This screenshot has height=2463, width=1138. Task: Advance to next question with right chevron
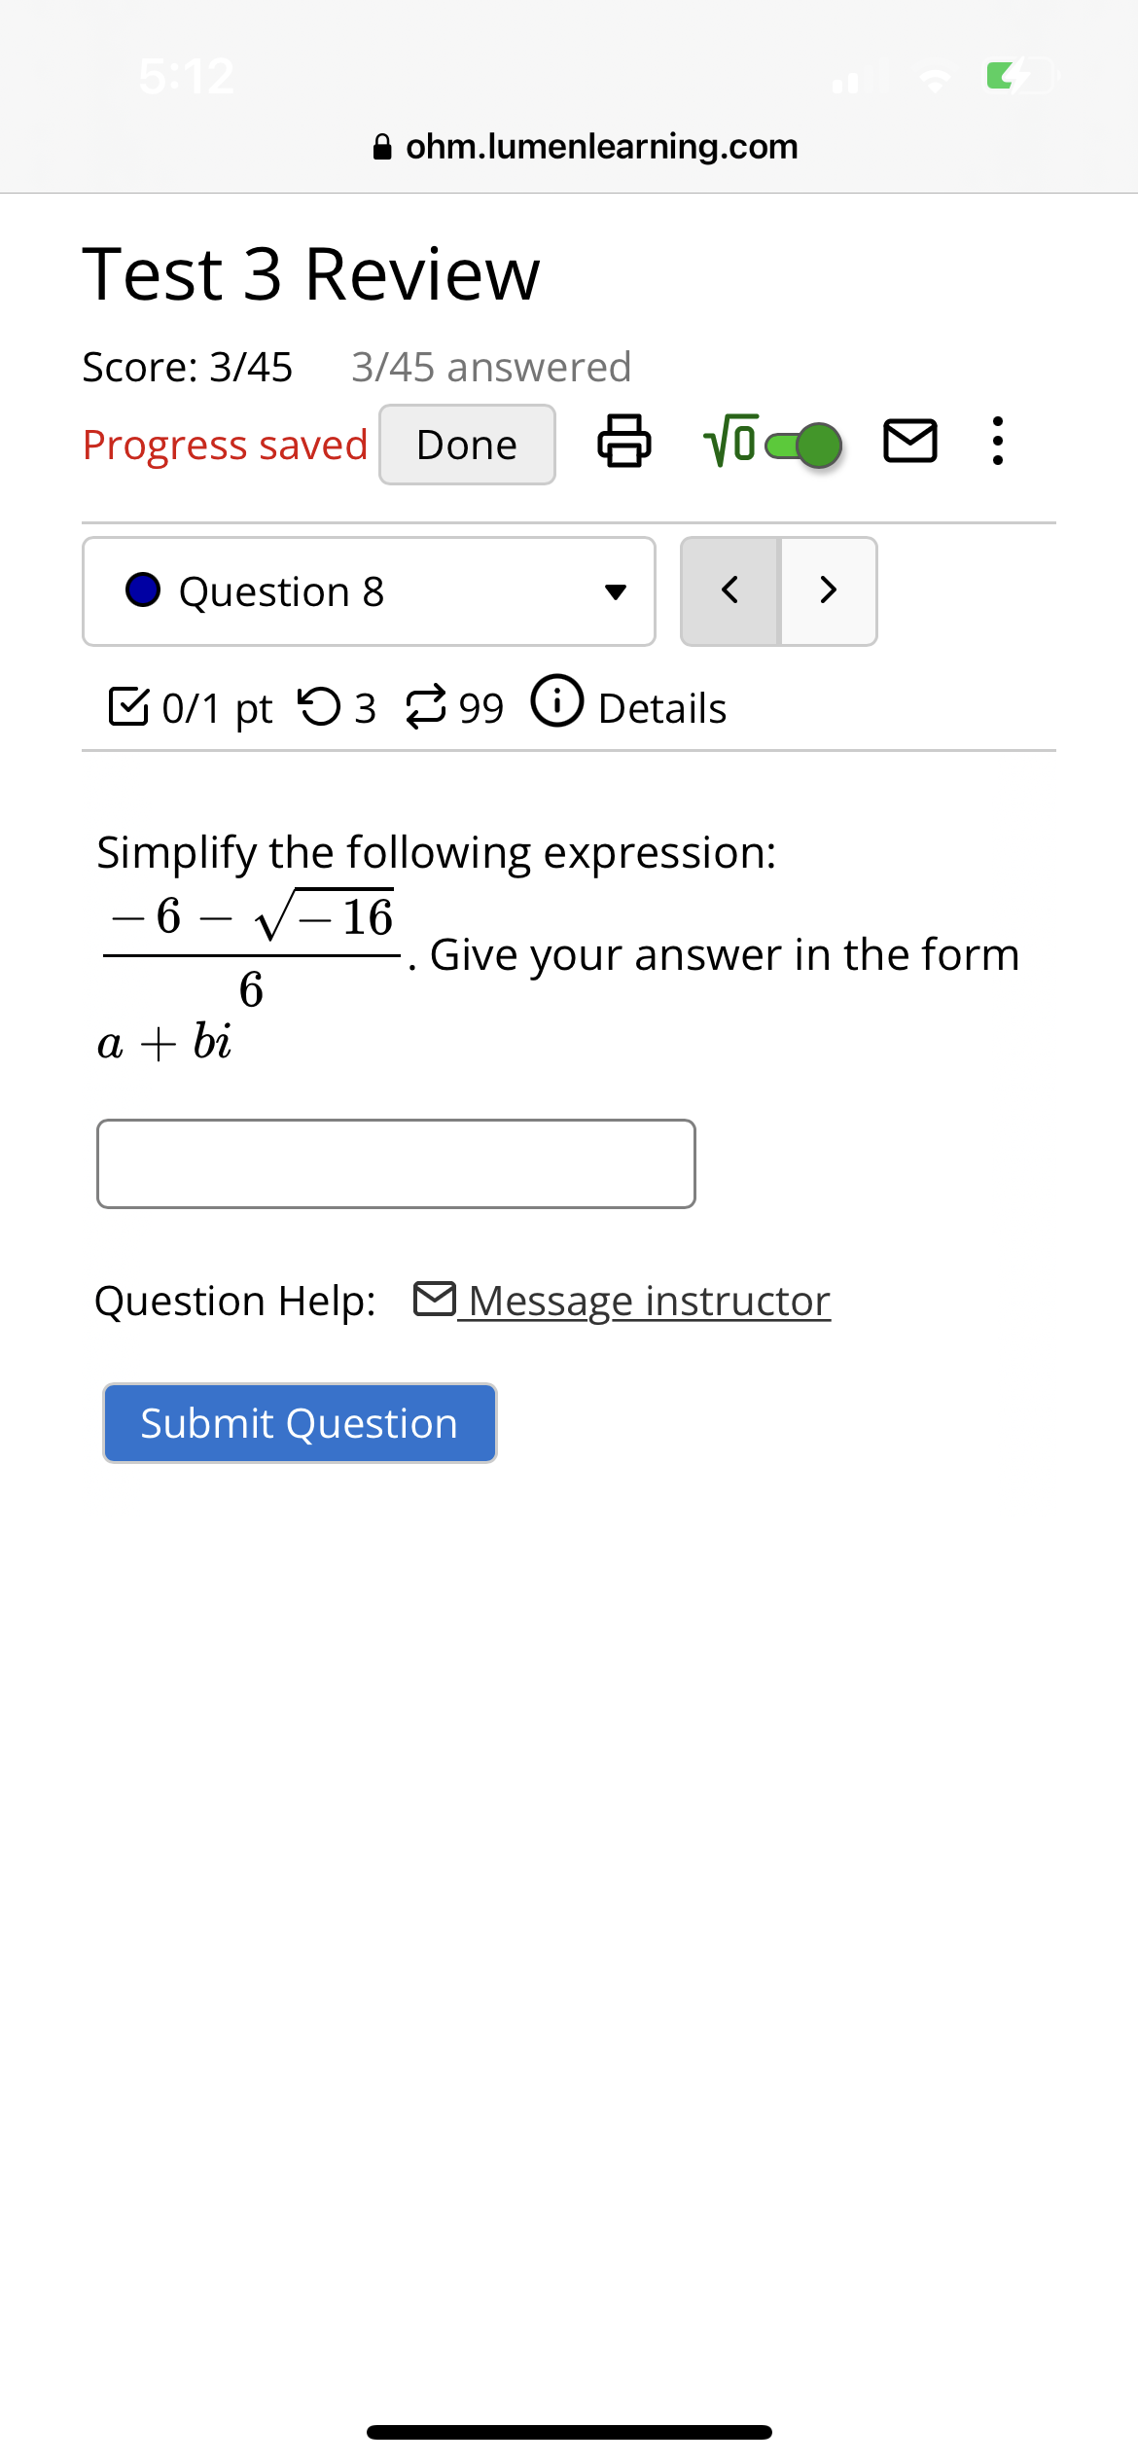[827, 590]
